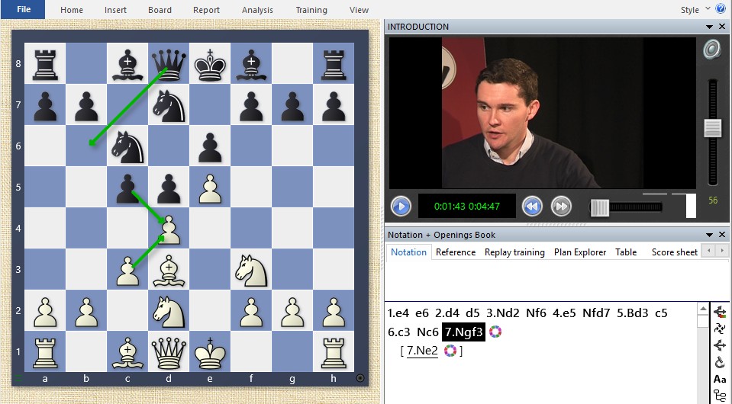Screen dimensions: 732x404
Task: Click the colored circle after 7.Ne2
Action: [450, 351]
